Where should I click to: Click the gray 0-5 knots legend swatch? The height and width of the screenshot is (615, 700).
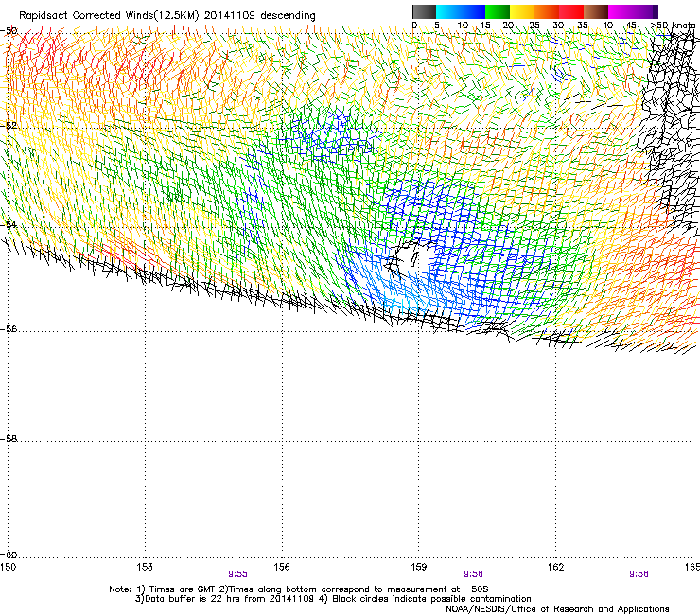(424, 11)
